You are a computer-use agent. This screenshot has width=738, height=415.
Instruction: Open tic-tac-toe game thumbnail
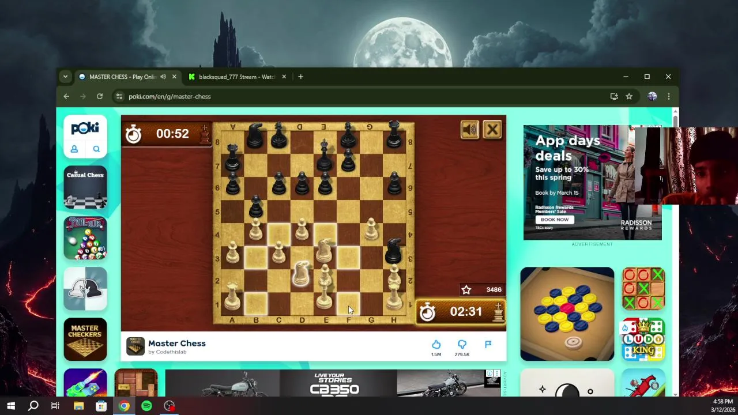pos(643,288)
